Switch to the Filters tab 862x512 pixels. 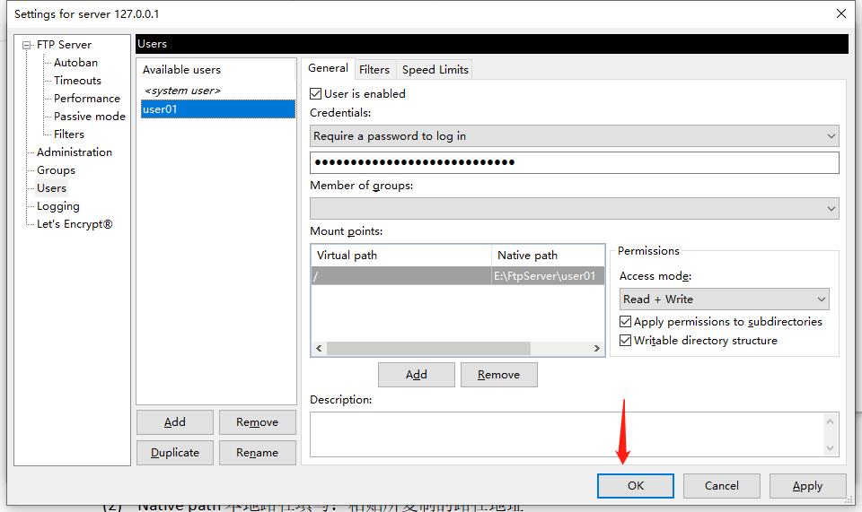click(374, 70)
